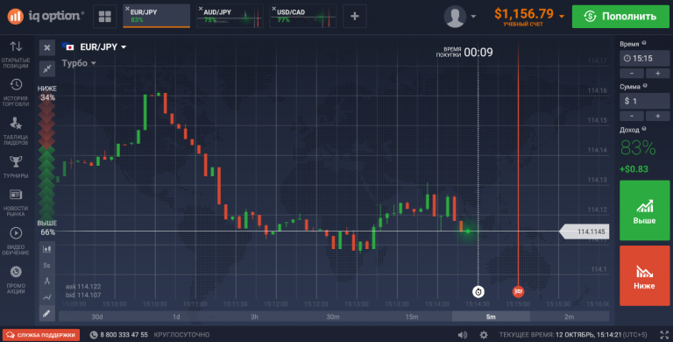Click the green Выше button
Screen dimensions: 673x342
[x=644, y=210]
